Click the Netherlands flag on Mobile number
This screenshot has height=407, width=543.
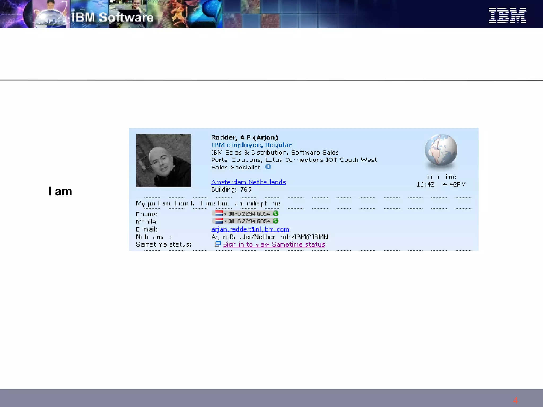[219, 221]
